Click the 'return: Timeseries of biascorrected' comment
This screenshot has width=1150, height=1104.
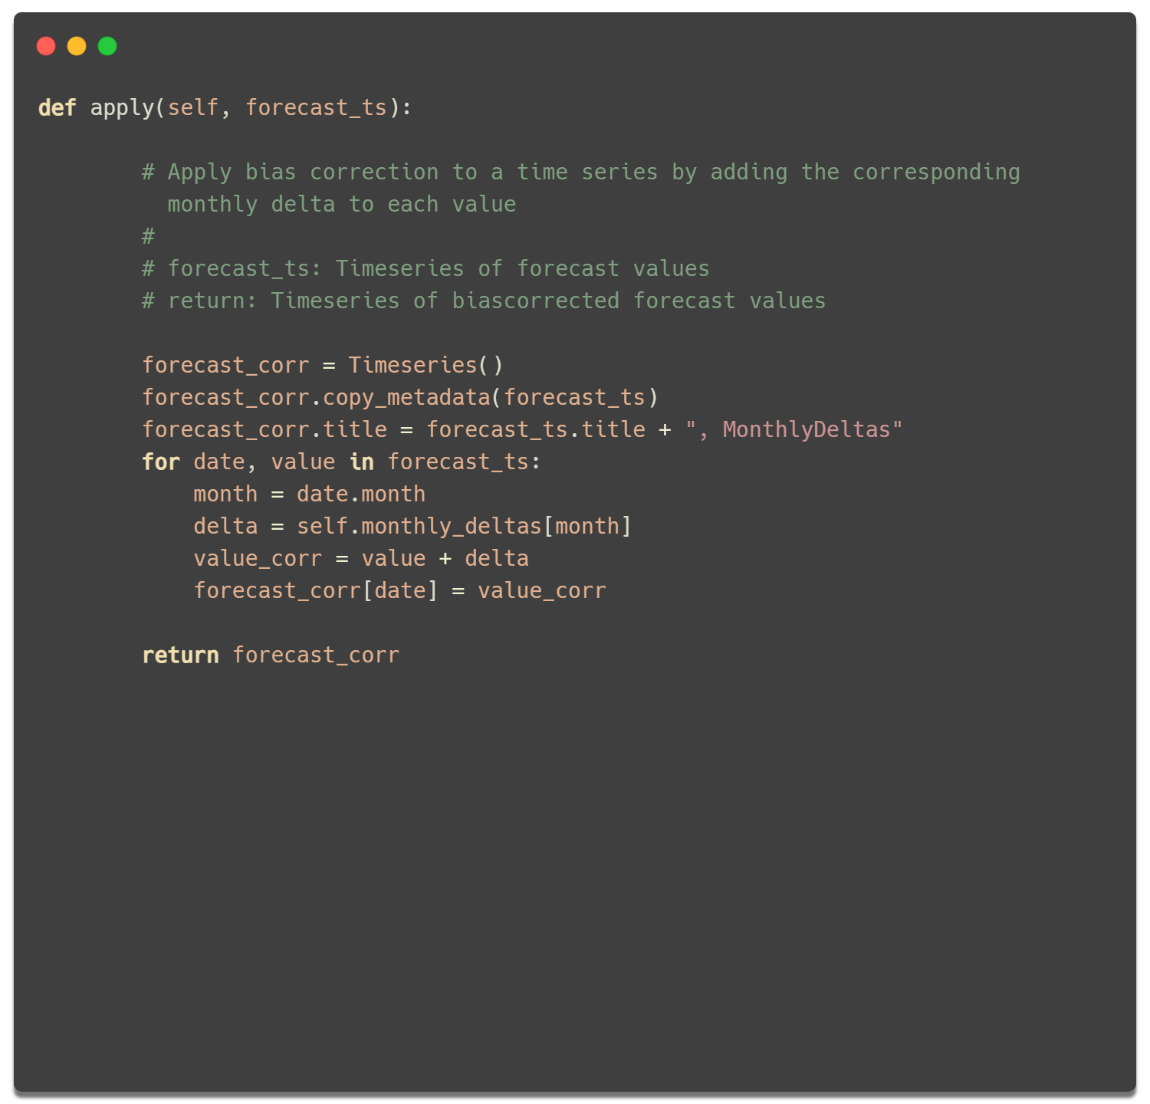coord(485,301)
